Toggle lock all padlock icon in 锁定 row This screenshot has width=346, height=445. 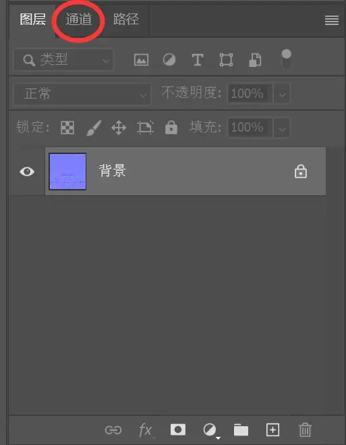(171, 127)
